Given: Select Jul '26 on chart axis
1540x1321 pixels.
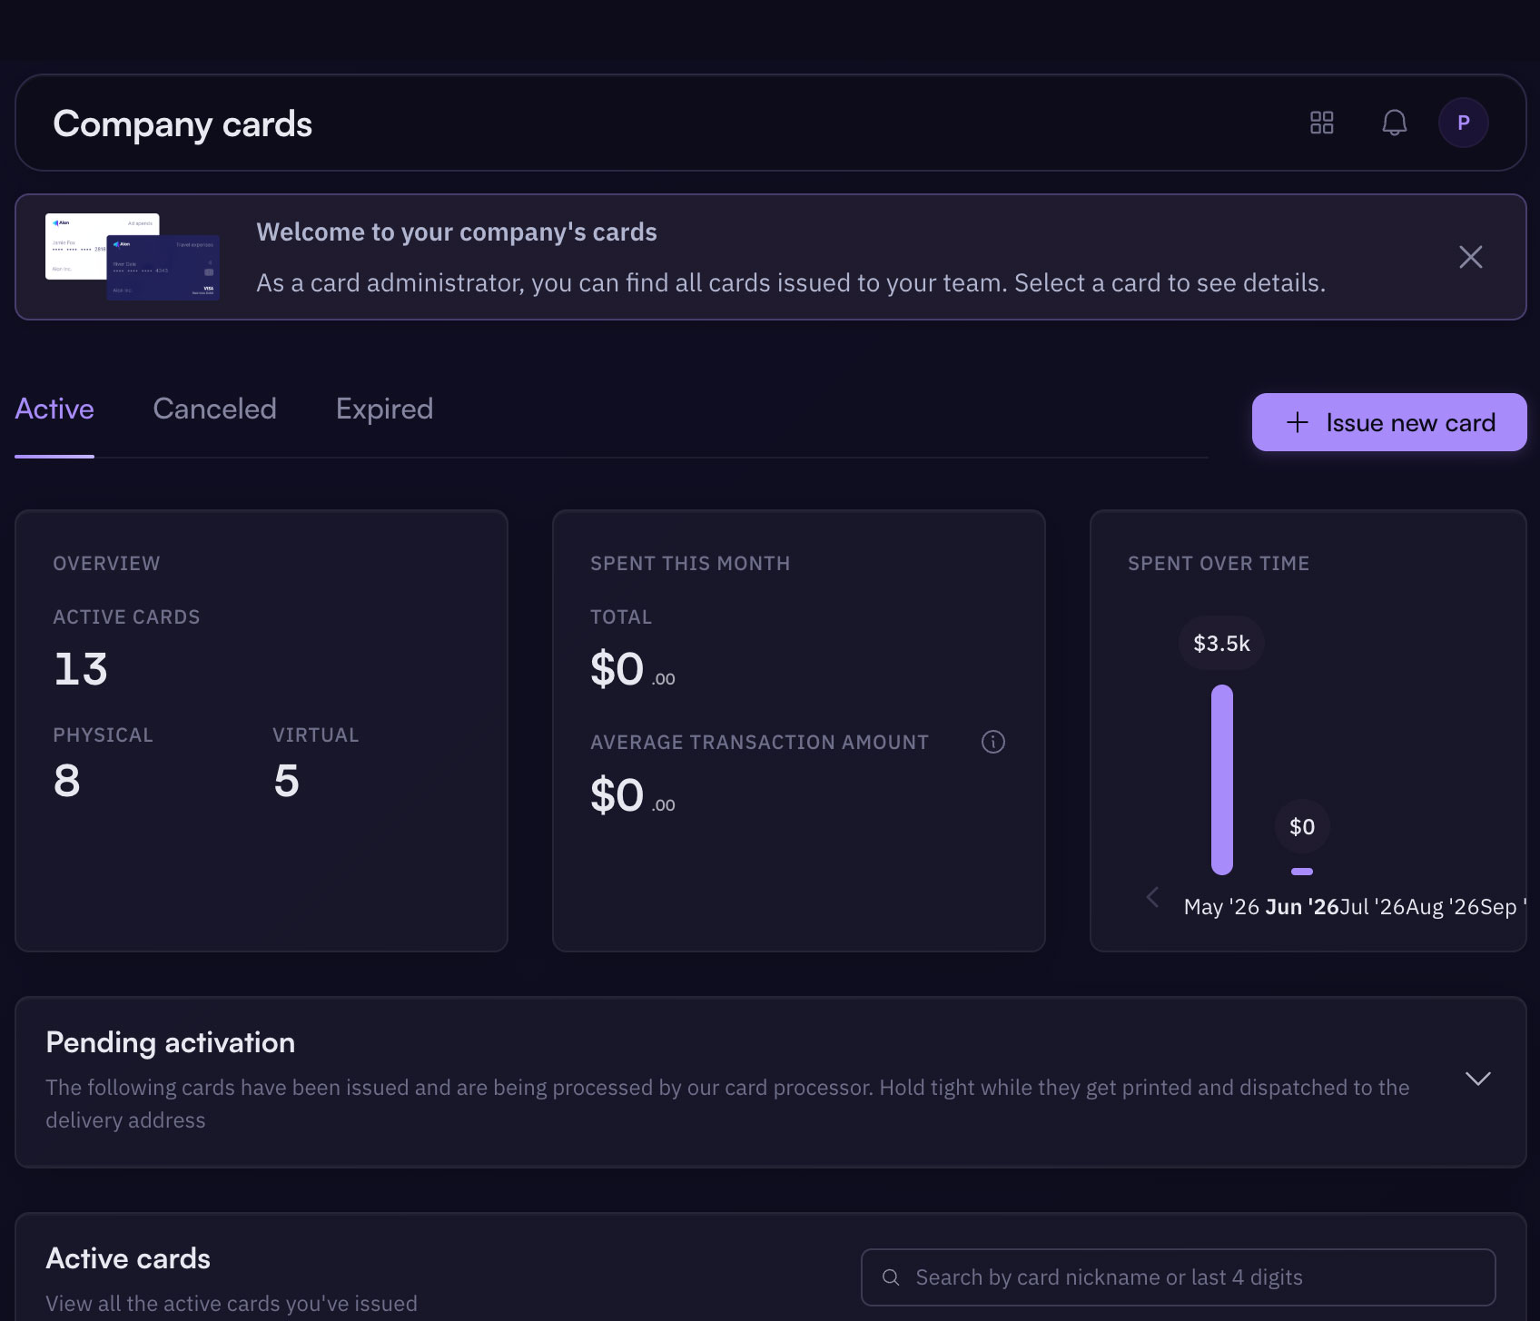Looking at the screenshot, I should click(1372, 907).
